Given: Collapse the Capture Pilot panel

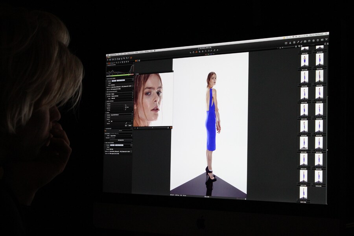Looking at the screenshot, I should click(105, 129).
